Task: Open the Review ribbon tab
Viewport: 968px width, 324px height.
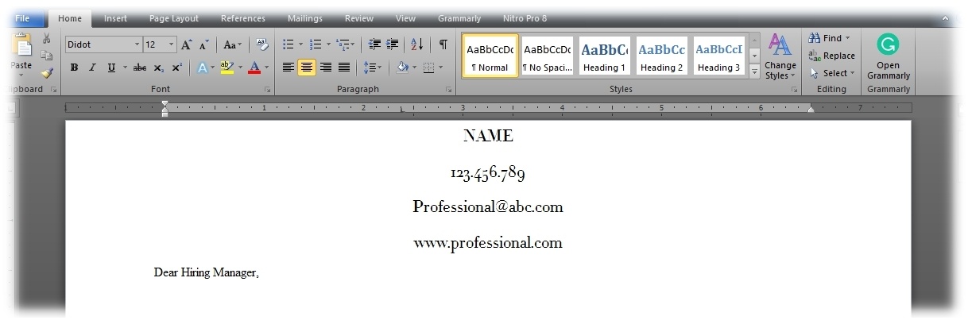Action: coord(359,18)
